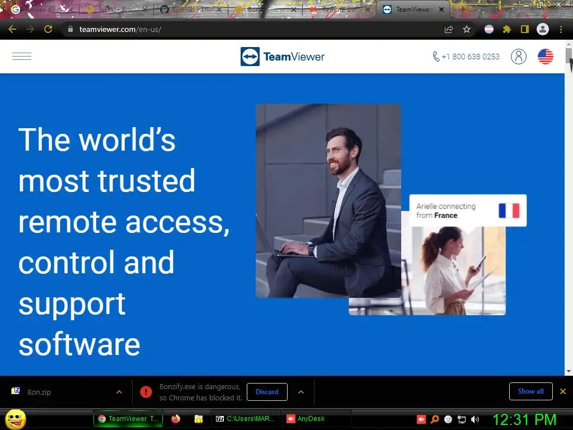Discard the blocked Bonzify.exe download
Image resolution: width=573 pixels, height=430 pixels.
pyautogui.click(x=267, y=392)
